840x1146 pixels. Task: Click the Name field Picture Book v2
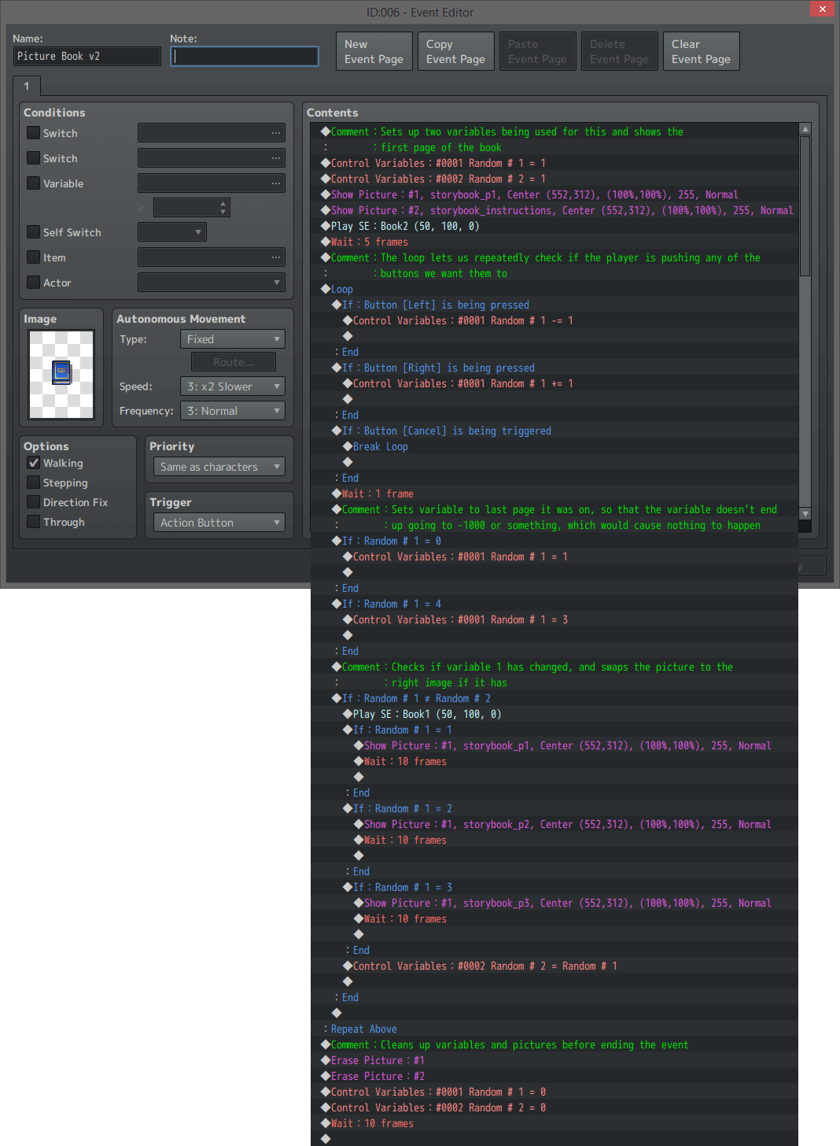[x=87, y=57]
